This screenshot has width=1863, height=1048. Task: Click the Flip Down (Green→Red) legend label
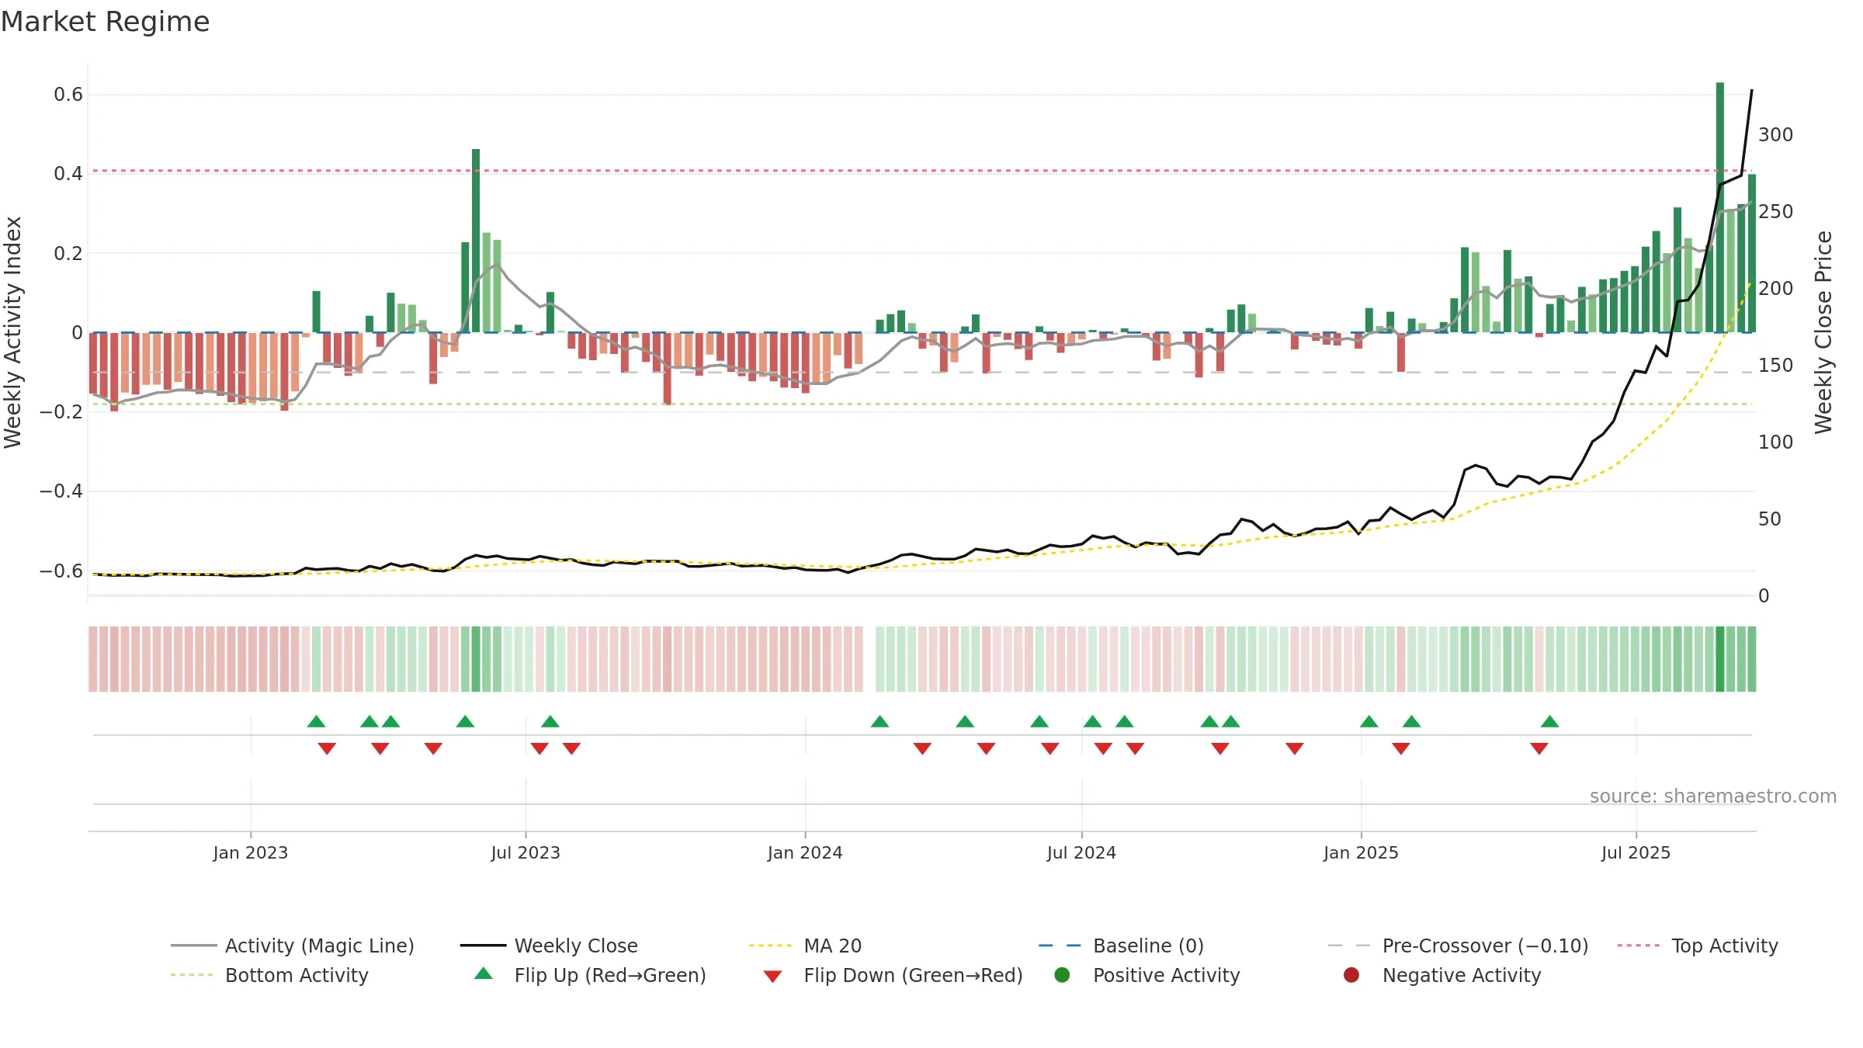pos(913,975)
